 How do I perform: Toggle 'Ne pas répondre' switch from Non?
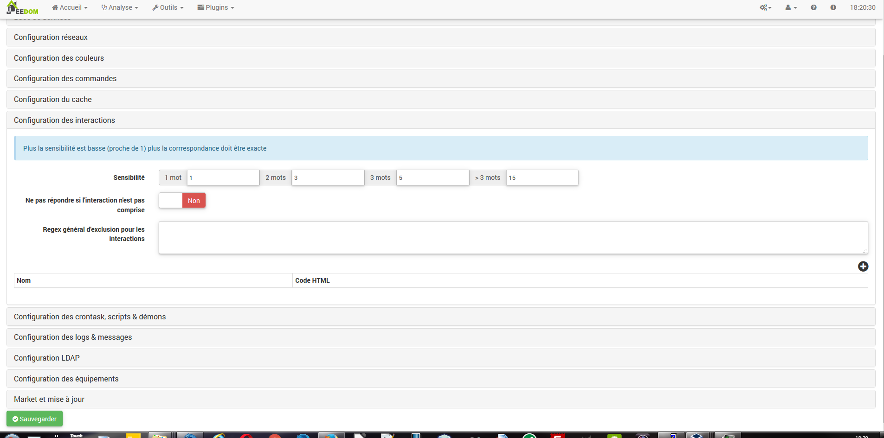(182, 201)
